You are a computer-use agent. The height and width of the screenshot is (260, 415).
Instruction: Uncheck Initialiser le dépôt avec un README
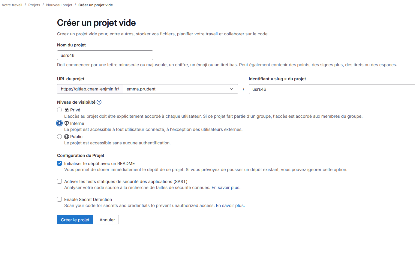click(x=59, y=164)
